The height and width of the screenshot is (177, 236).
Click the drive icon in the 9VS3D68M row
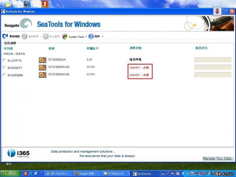(x=43, y=75)
